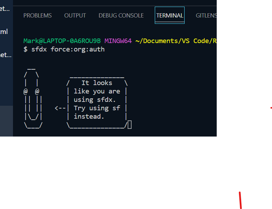
Task: Click the 'Try using sf' message line
Action: tap(97, 108)
